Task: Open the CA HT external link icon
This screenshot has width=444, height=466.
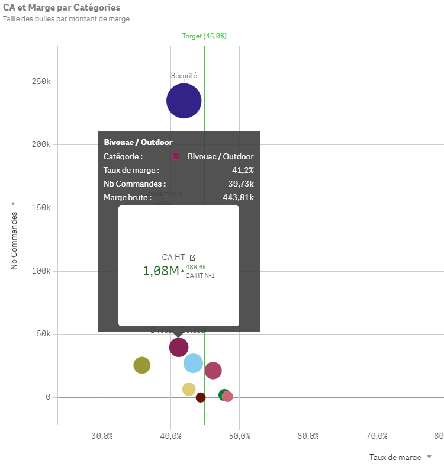Action: [x=192, y=258]
